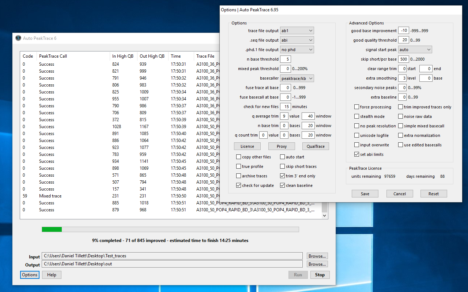Click the Options button in main window

click(30, 275)
